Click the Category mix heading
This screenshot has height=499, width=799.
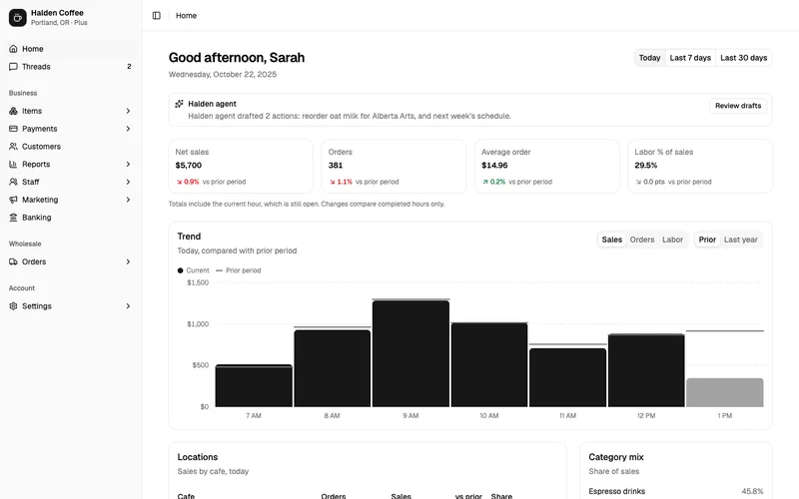(x=616, y=457)
